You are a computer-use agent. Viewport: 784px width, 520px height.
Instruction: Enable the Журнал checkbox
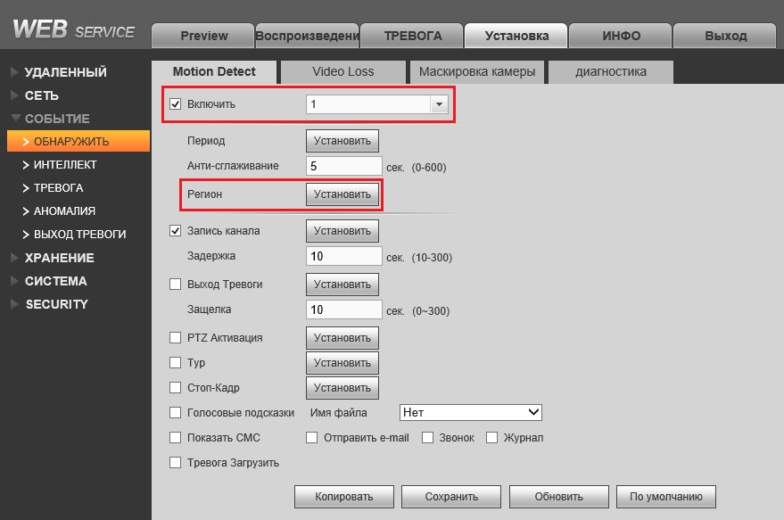tap(492, 438)
